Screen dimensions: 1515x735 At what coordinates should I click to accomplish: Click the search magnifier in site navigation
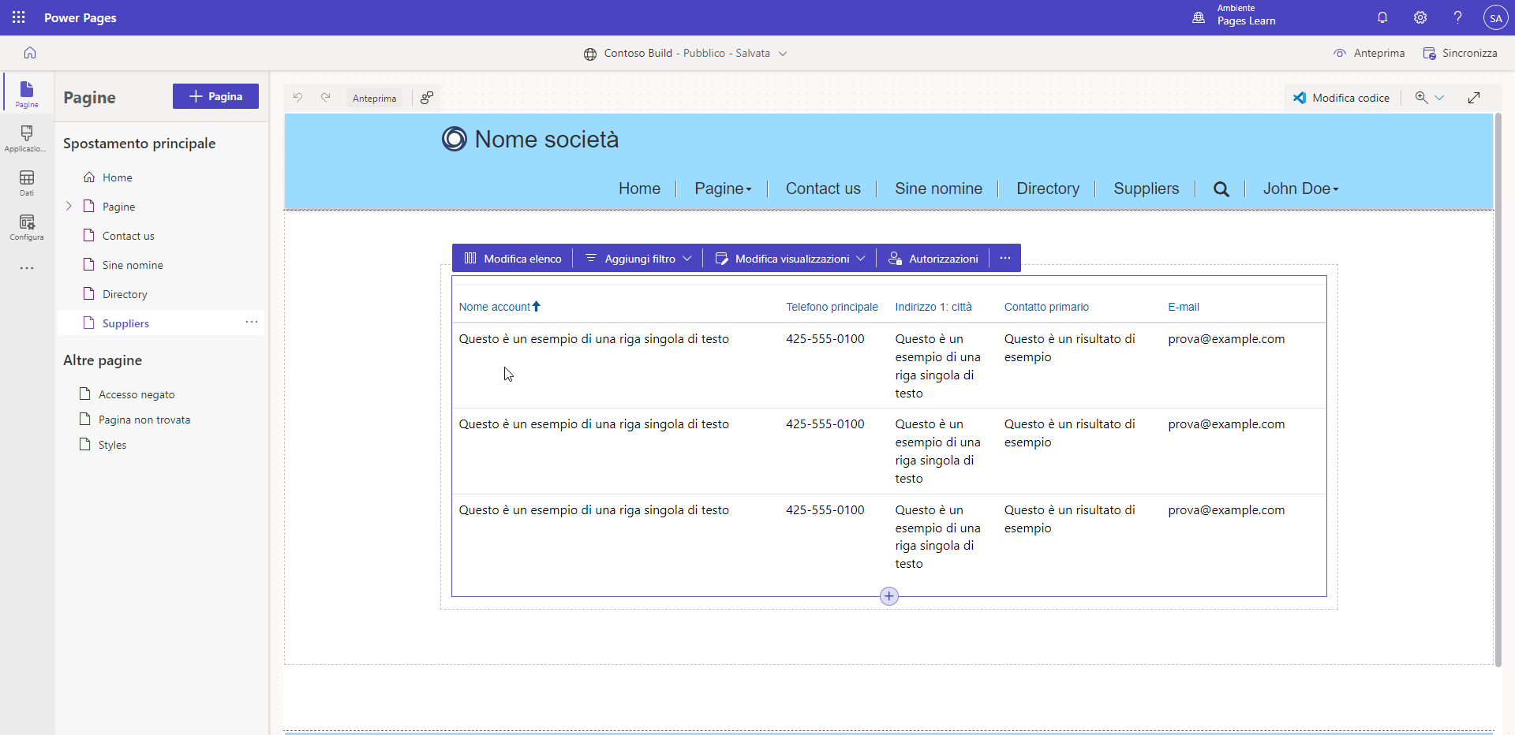click(x=1221, y=189)
